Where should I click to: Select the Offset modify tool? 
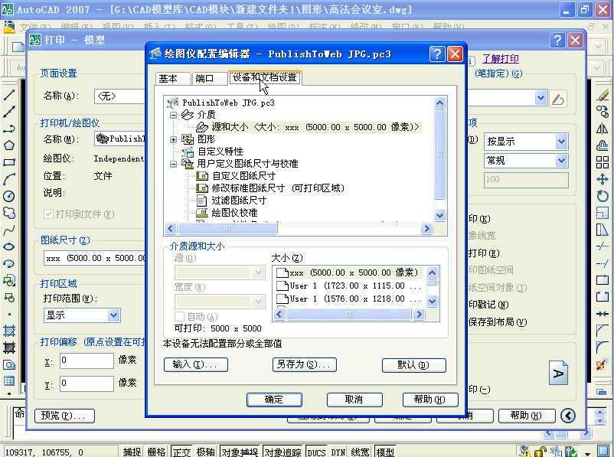pos(603,145)
